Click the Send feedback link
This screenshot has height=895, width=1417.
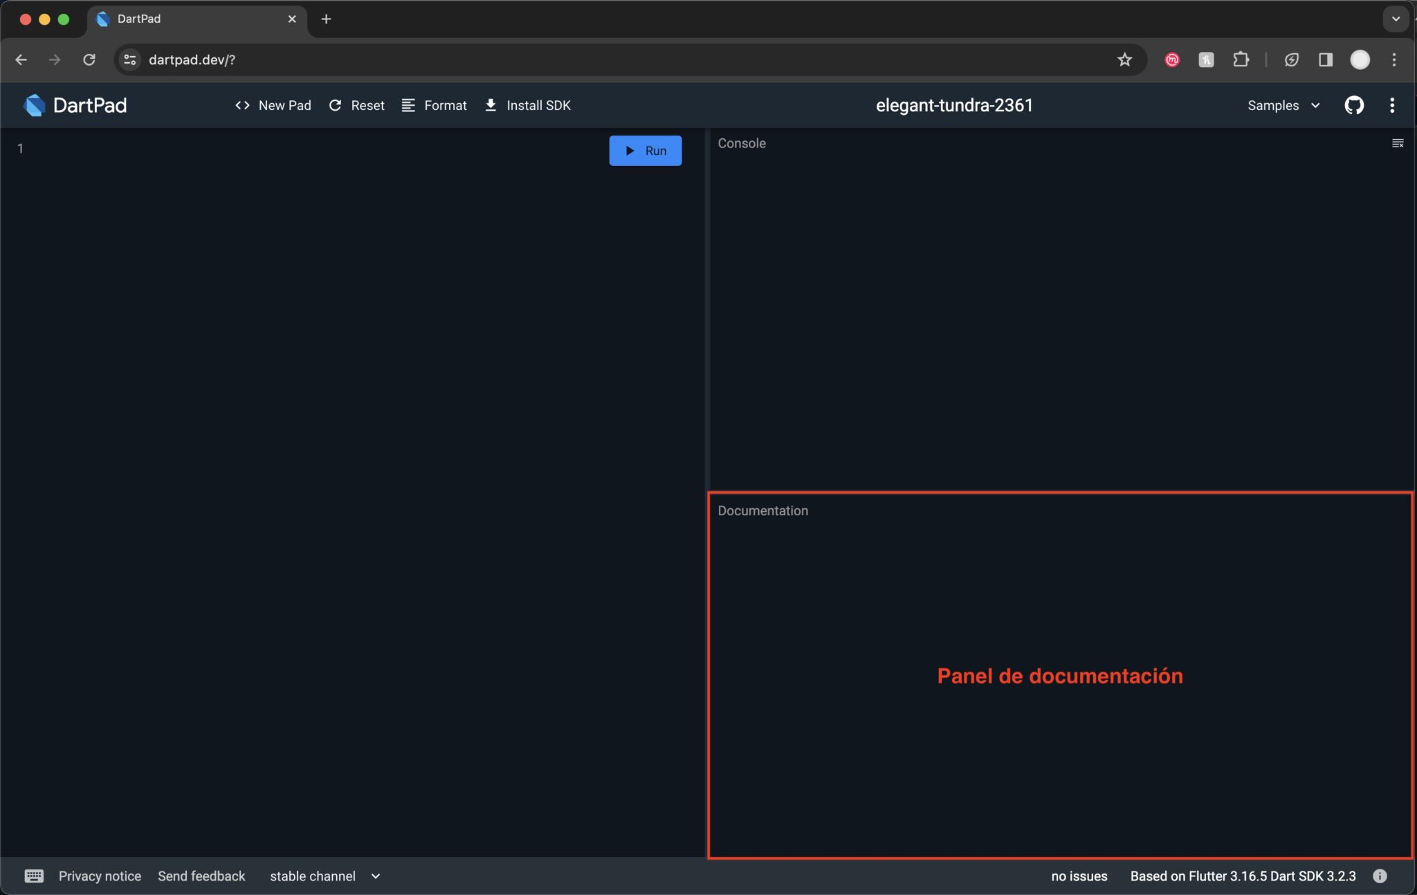tap(201, 876)
